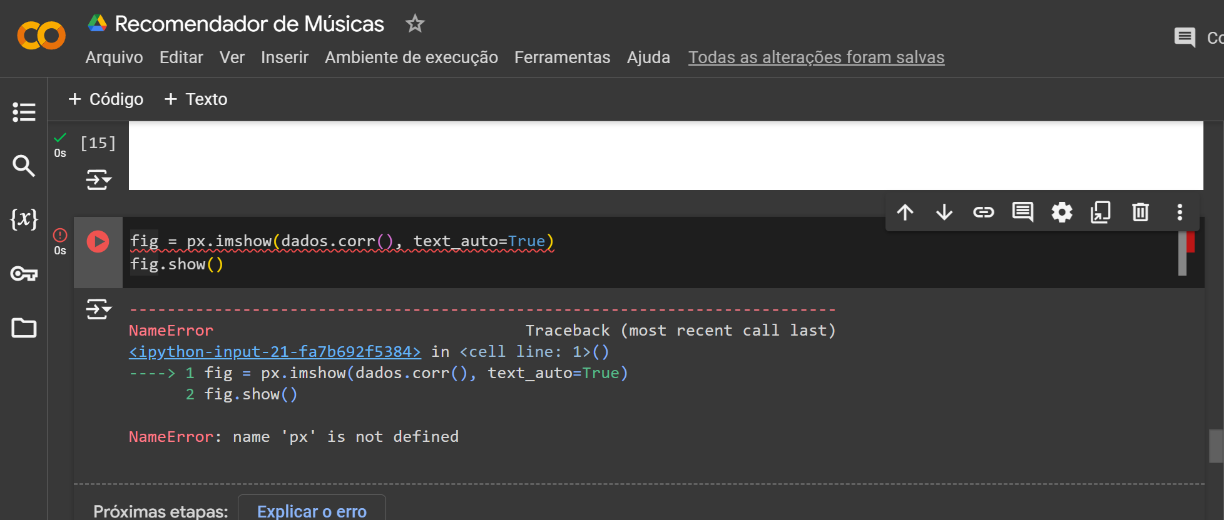Click the white output area of cell 15
Image resolution: width=1224 pixels, height=520 pixels.
[666, 156]
